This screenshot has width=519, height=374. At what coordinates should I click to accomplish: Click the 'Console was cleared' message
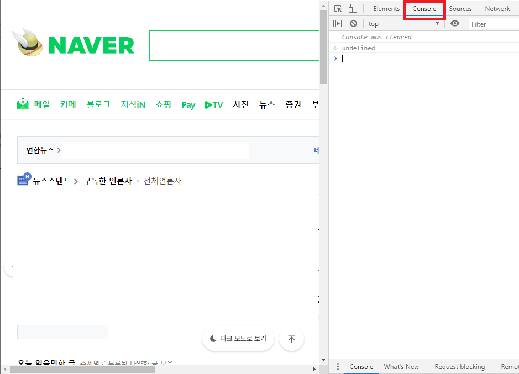point(376,37)
